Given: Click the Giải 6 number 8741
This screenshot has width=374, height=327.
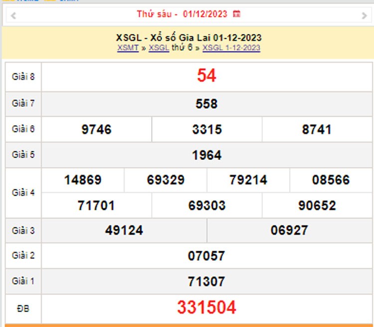Looking at the screenshot, I should pos(317,130).
